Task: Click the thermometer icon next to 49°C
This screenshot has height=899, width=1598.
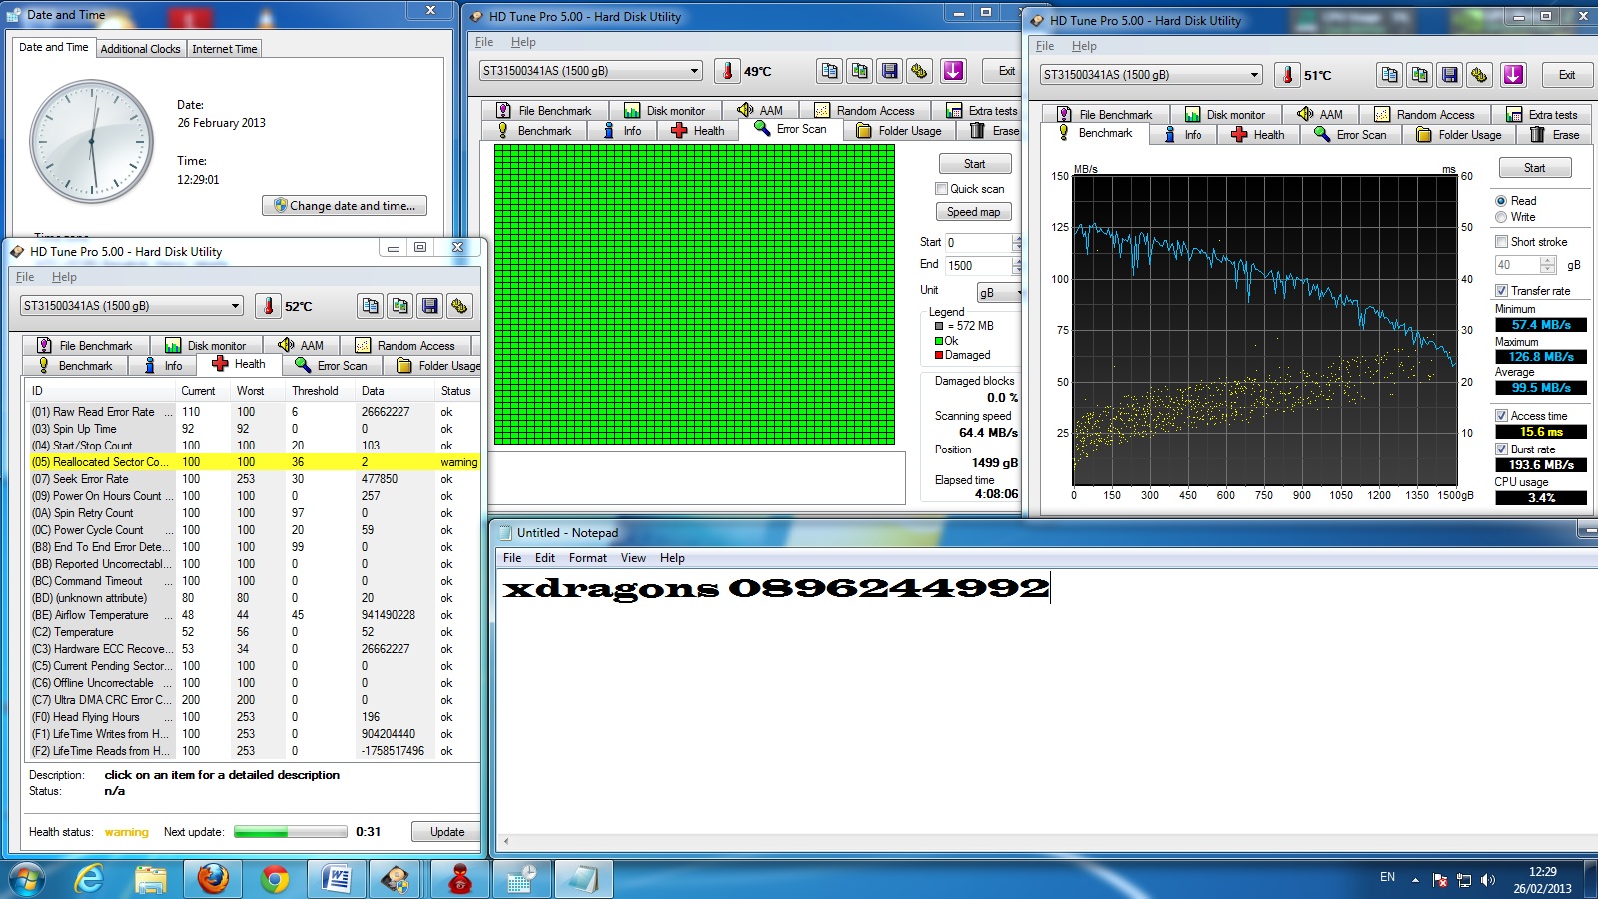Action: [x=727, y=71]
